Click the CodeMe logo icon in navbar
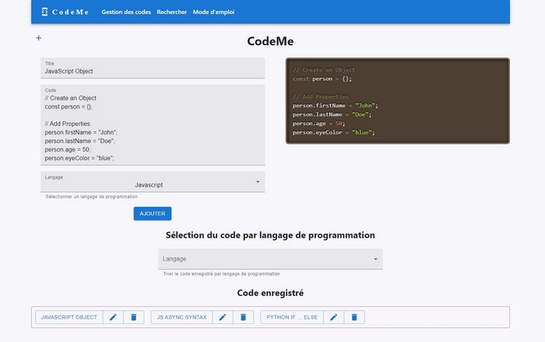Viewport: 545px width, 342px height. (x=44, y=12)
